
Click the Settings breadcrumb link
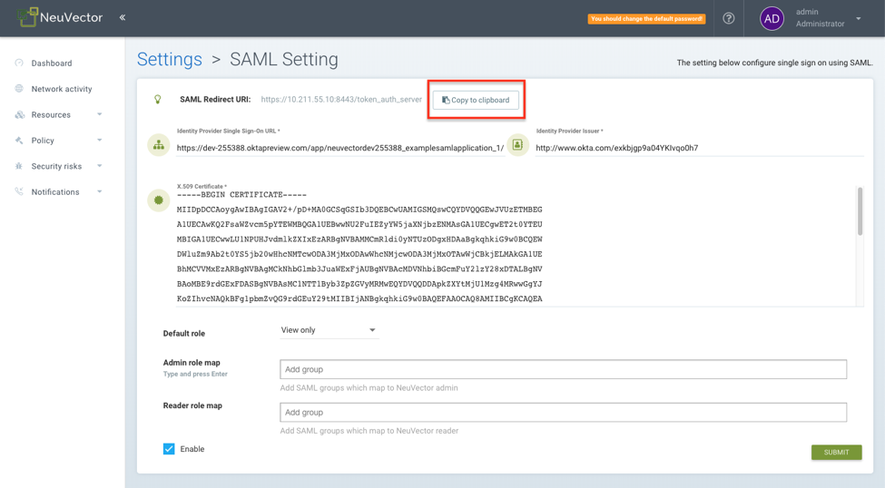point(170,59)
